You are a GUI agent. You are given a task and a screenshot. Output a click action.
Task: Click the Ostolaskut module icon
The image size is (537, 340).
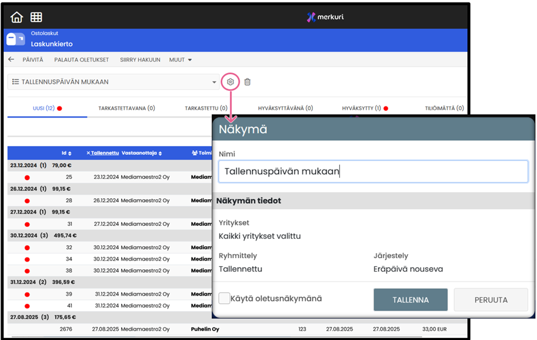pos(15,40)
